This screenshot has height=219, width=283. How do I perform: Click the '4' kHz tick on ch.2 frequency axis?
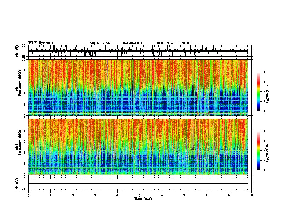coord(25,152)
